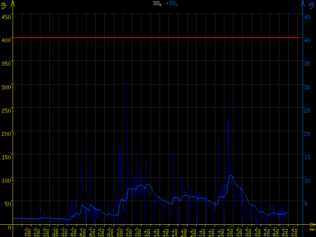Viewport: 316px width, 237px height.
Task: Click the 1.4.2021 date label
Action: [146, 231]
